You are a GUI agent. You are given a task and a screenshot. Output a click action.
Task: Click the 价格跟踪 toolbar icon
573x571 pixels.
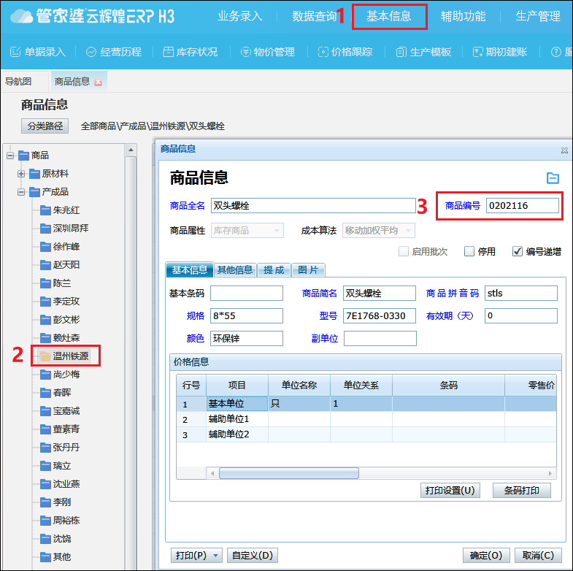point(323,52)
